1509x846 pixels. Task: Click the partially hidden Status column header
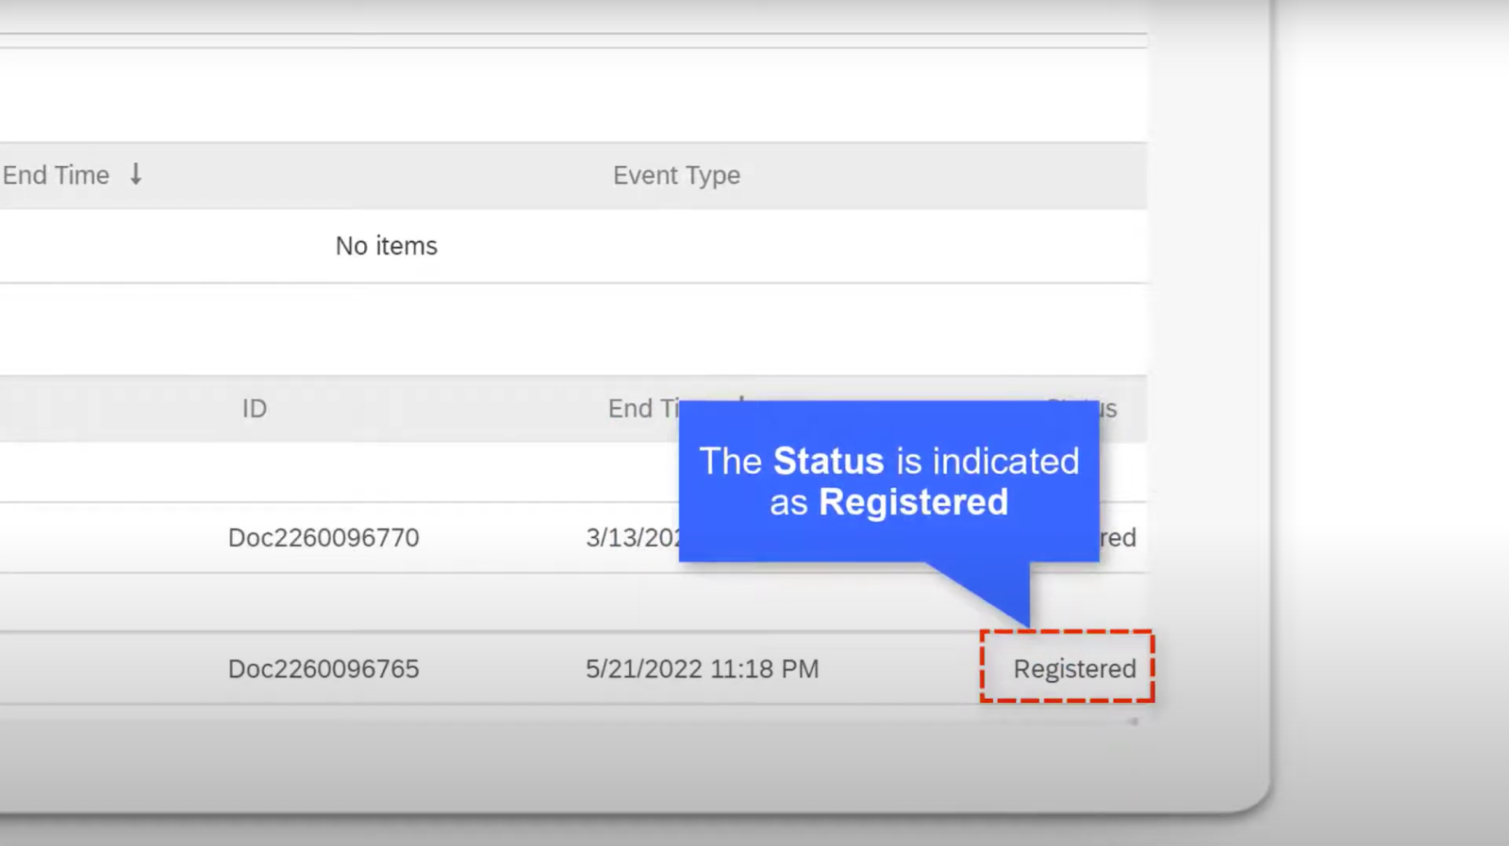[x=1109, y=408]
